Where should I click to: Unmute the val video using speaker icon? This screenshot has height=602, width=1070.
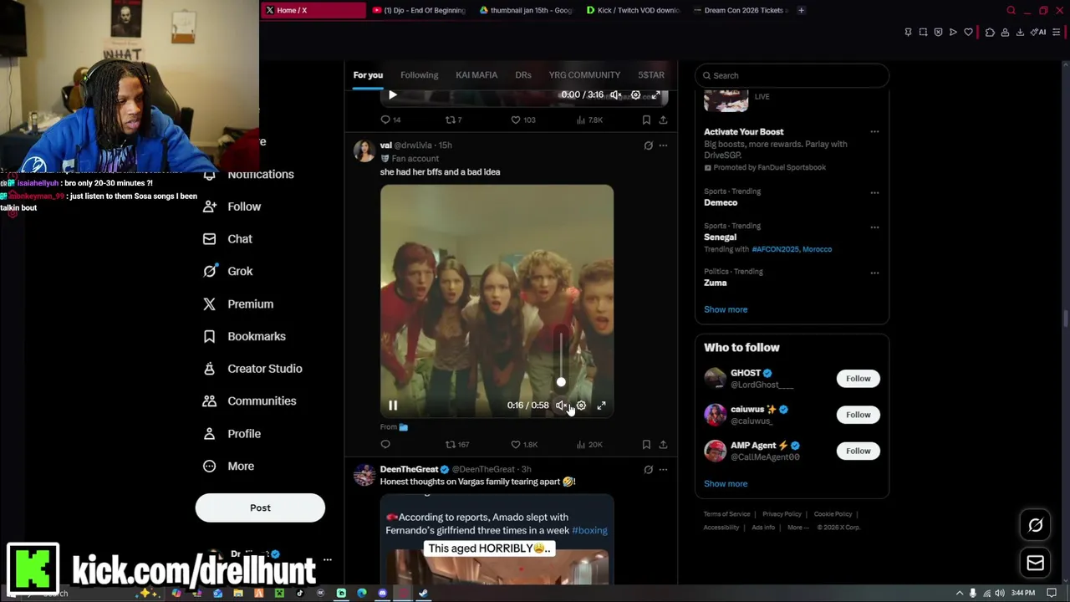click(x=561, y=406)
